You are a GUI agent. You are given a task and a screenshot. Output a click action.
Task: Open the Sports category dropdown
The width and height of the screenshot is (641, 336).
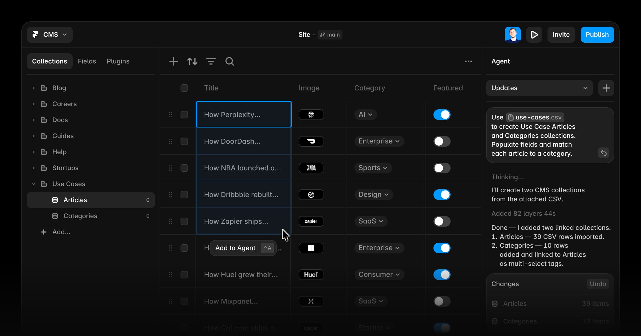click(373, 168)
